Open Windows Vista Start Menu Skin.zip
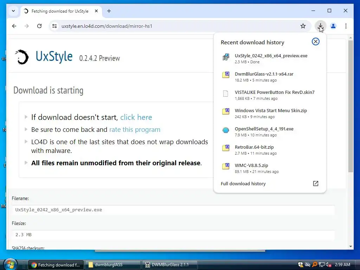Screen dimensions: 360x270 [270, 114]
